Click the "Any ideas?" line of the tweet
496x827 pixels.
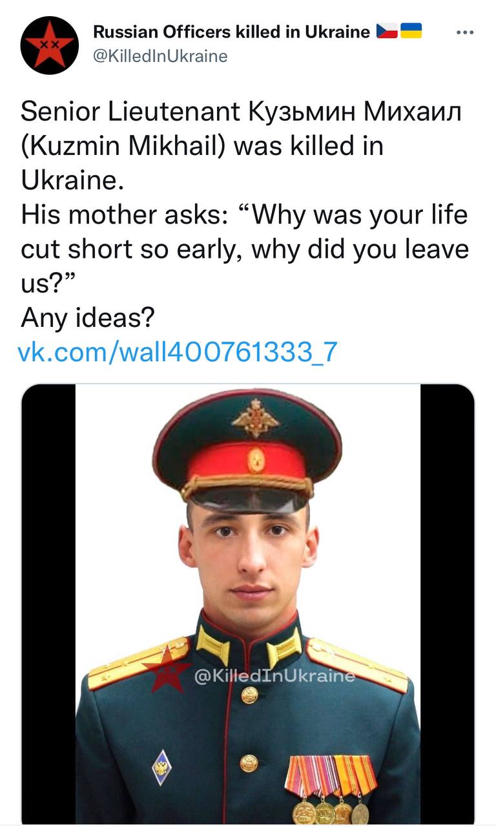click(x=88, y=317)
